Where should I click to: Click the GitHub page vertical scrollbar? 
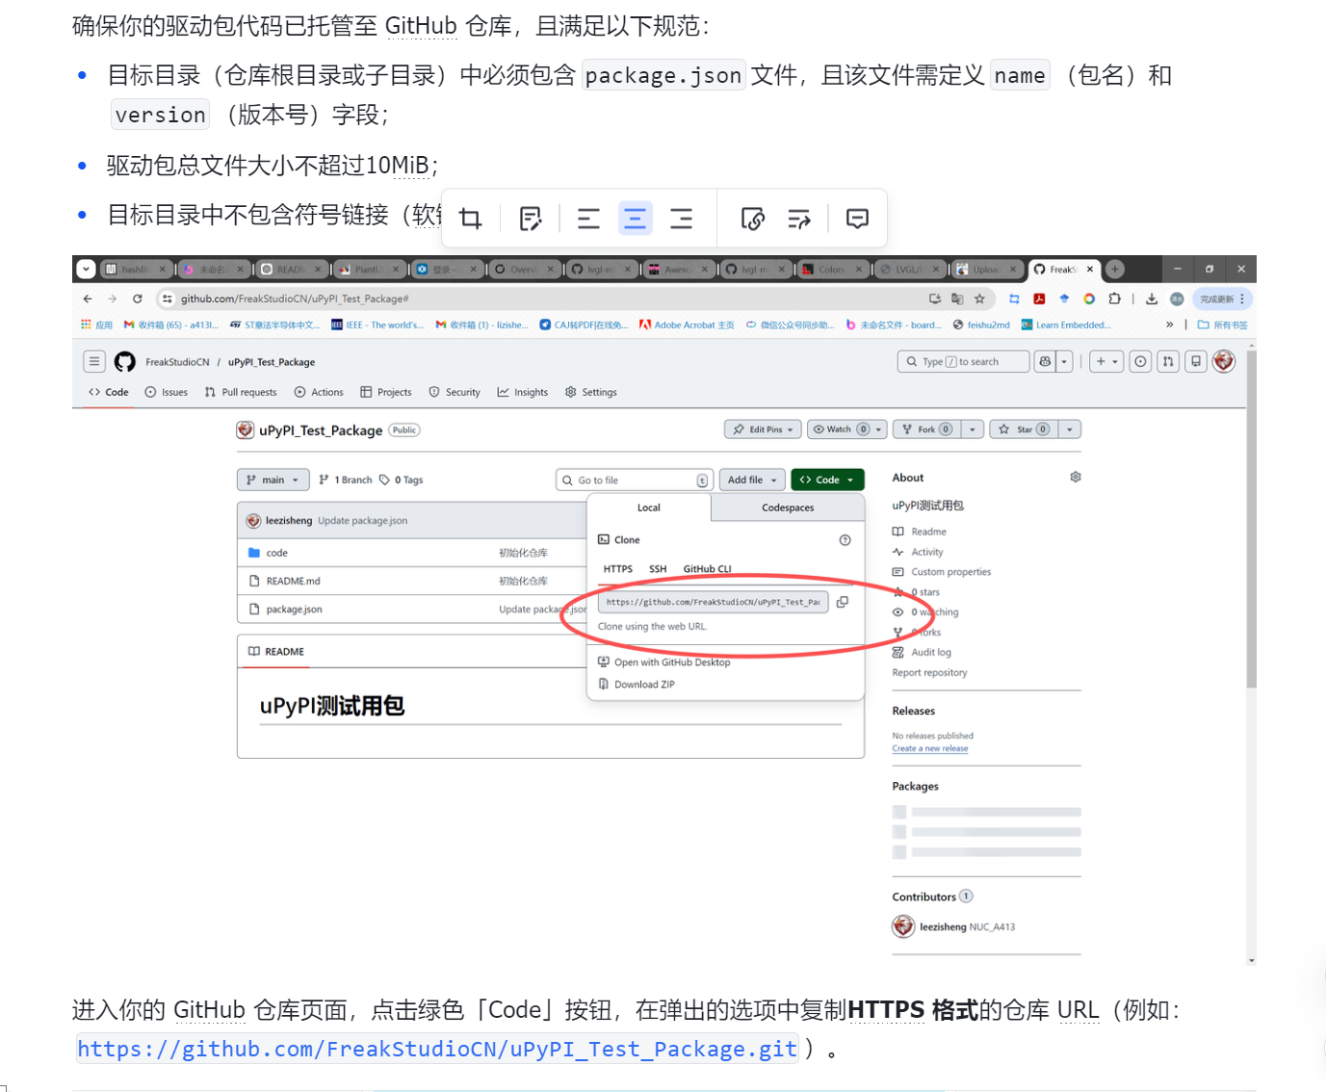tap(1251, 520)
